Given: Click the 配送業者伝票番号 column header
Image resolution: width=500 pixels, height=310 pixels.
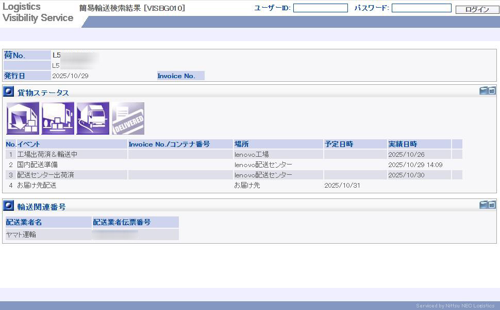Looking at the screenshot, I should click(135, 222).
